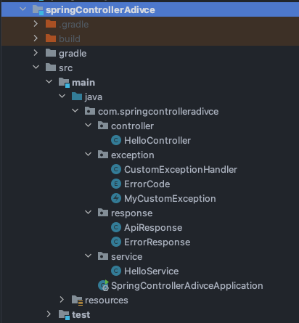Collapse the springControllerAdivce project root
This screenshot has width=299, height=323.
click(x=23, y=9)
